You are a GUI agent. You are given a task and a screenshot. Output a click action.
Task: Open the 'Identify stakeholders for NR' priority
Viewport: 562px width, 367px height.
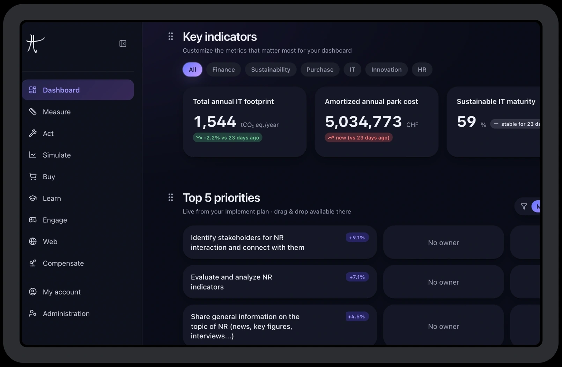[280, 242]
